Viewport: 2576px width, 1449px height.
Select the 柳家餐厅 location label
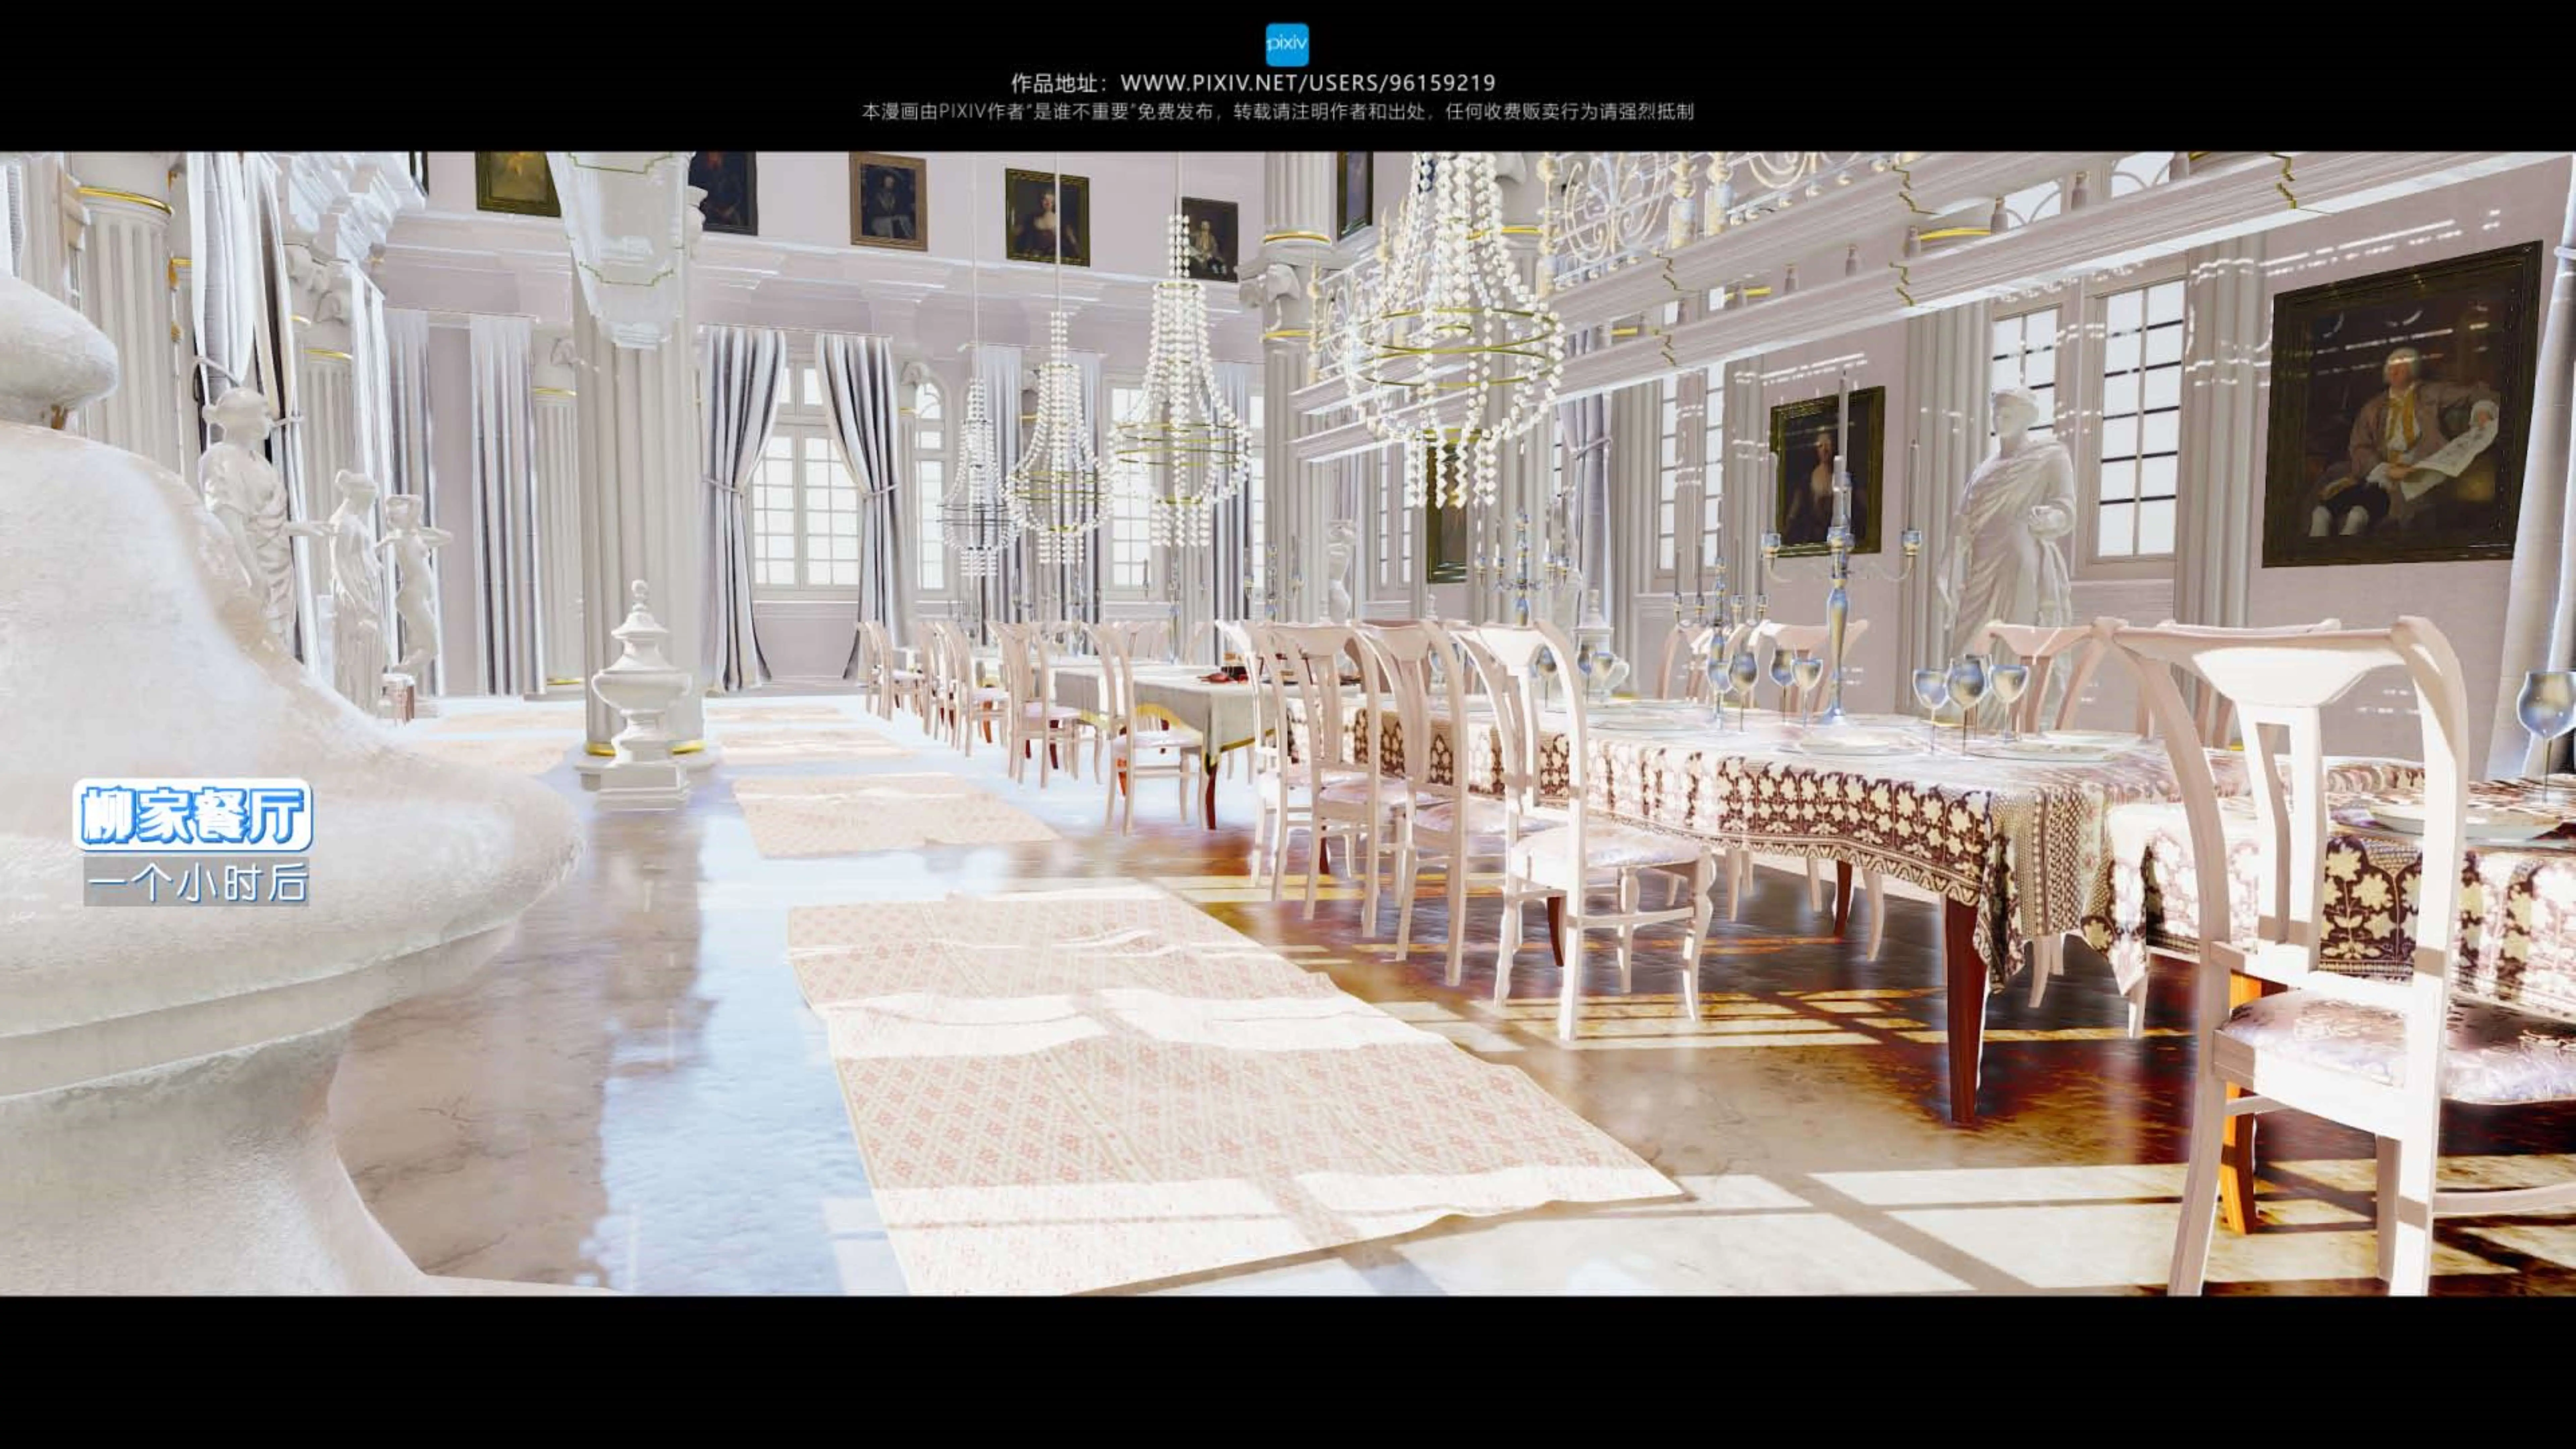tap(192, 815)
